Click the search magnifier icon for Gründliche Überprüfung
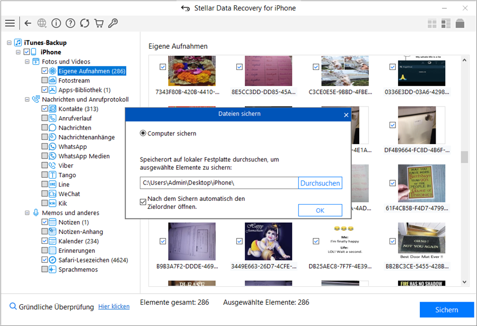Image resolution: width=477 pixels, height=326 pixels. [13, 306]
